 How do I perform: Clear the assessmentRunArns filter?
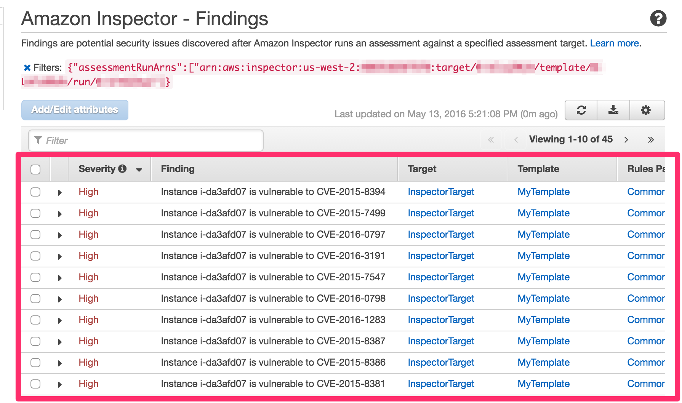point(27,67)
